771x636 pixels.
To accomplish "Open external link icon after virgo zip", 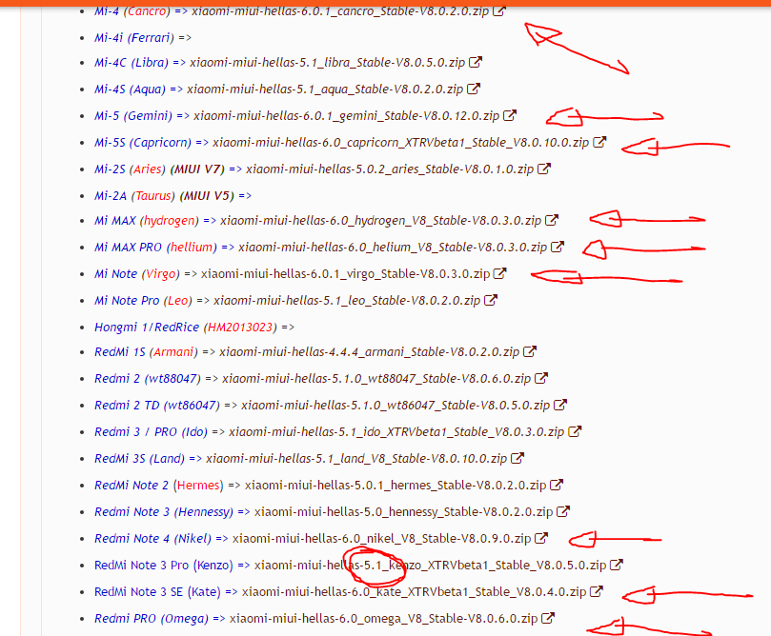I will point(500,273).
